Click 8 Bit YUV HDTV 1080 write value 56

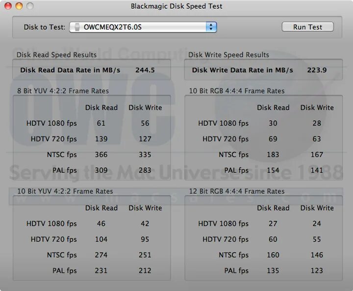pyautogui.click(x=145, y=123)
